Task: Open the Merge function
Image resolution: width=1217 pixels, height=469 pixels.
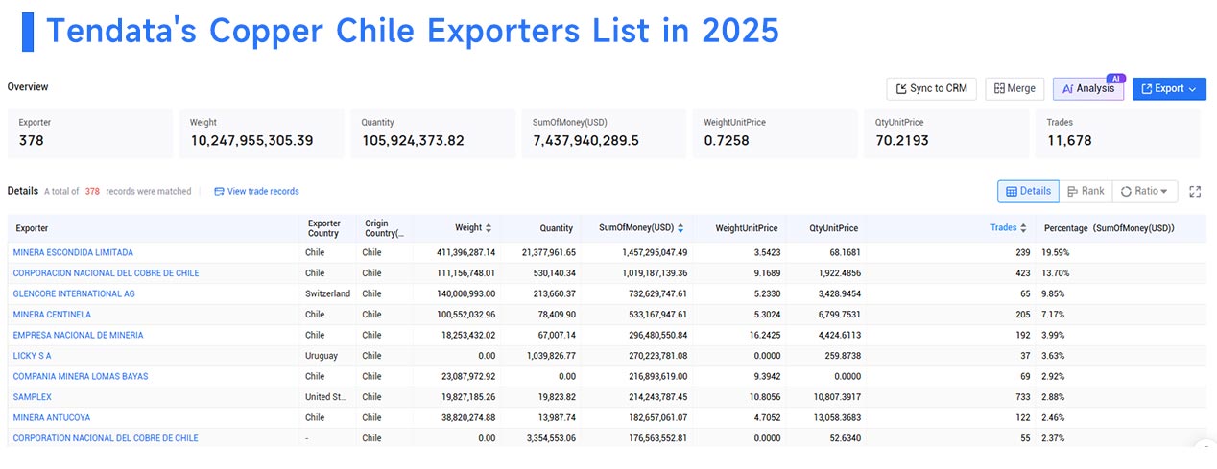Action: coord(1014,88)
